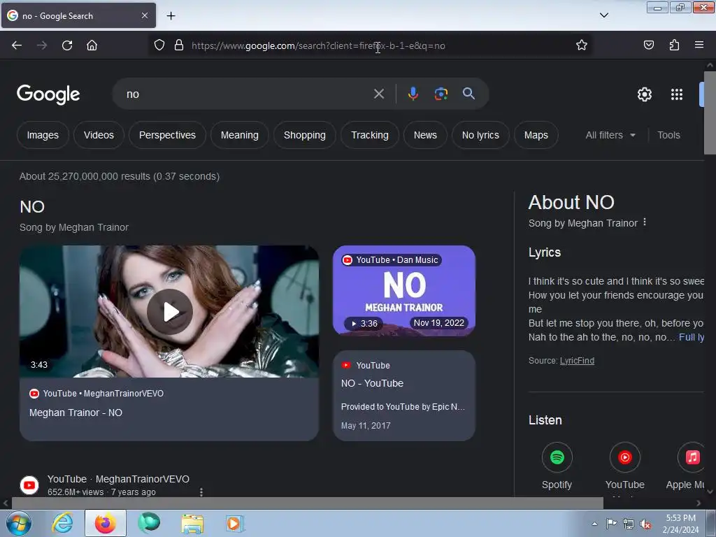
Task: Bookmark this page with the star icon
Action: 581,45
